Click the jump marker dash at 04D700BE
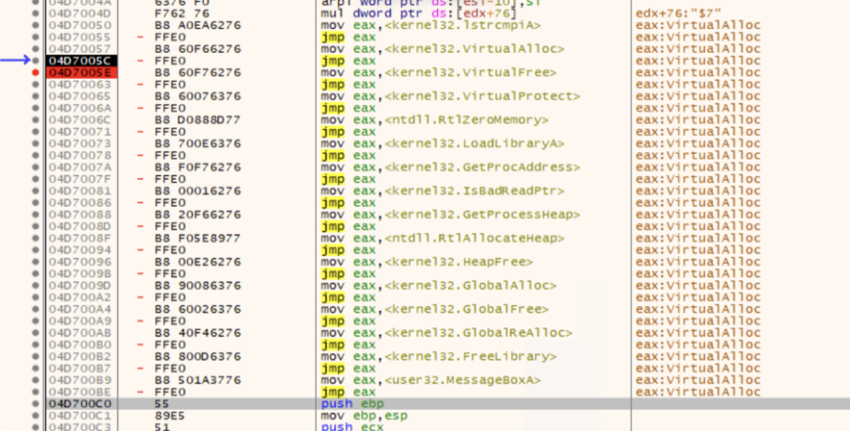Image resolution: width=850 pixels, height=431 pixels. point(139,392)
